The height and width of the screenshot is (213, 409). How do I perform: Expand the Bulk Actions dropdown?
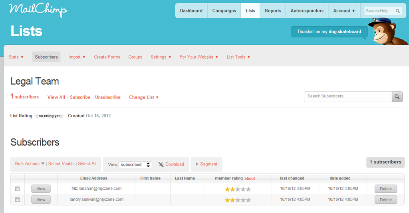tap(30, 164)
